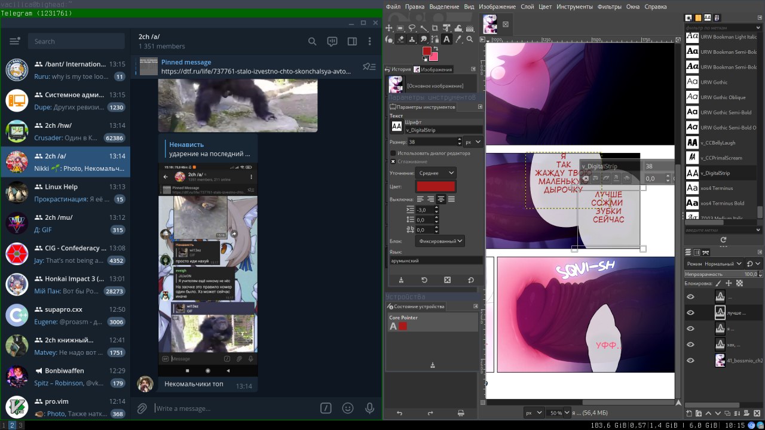
Task: Select the Free Select lasso tool
Action: (412, 28)
